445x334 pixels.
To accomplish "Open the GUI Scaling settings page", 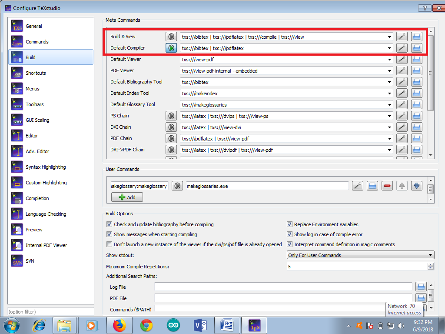I will pyautogui.click(x=51, y=120).
